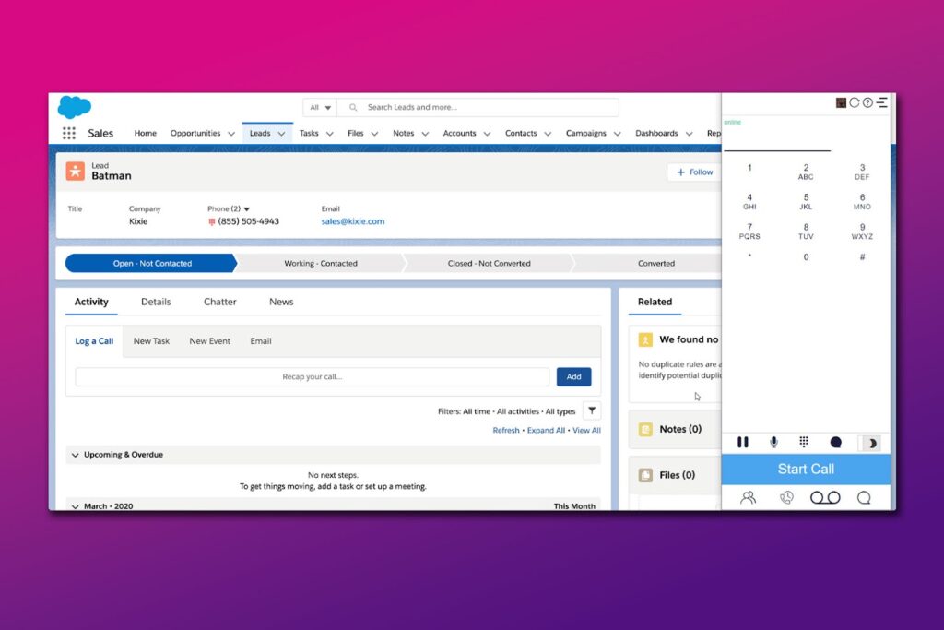This screenshot has height=630, width=944.
Task: Select the Working - Contacted status stage
Action: click(x=320, y=264)
